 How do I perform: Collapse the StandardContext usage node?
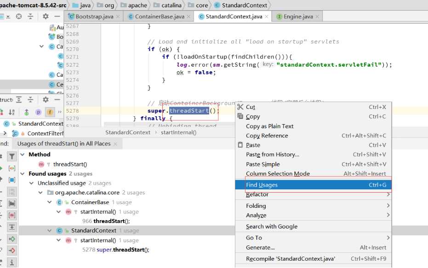50,231
